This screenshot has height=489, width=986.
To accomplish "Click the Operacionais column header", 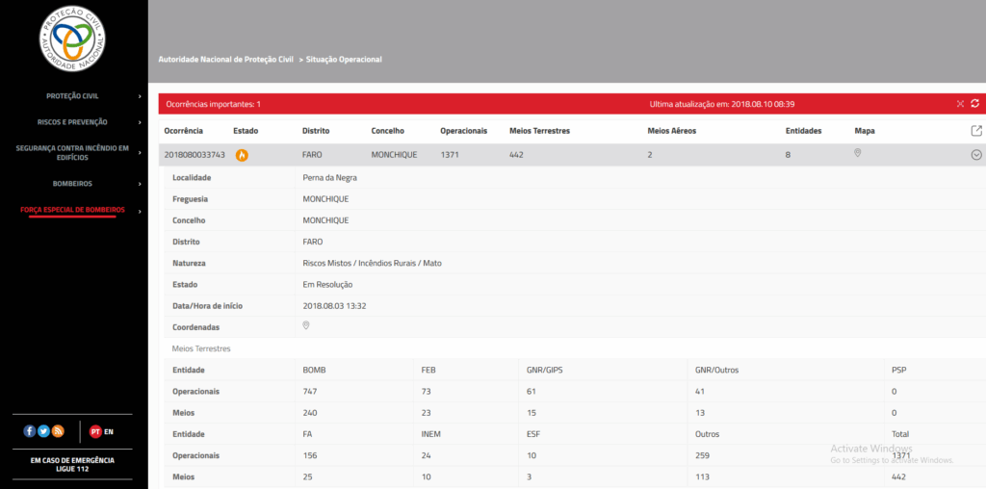I will pos(464,131).
